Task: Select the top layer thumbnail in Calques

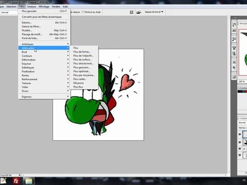Action: [x=245, y=135]
